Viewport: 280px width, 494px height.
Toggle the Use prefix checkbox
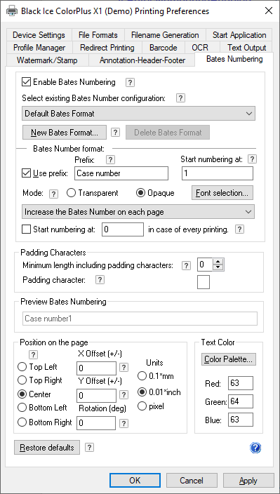click(x=26, y=173)
